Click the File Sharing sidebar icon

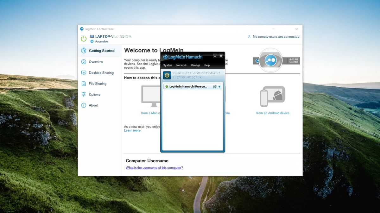pyautogui.click(x=84, y=84)
